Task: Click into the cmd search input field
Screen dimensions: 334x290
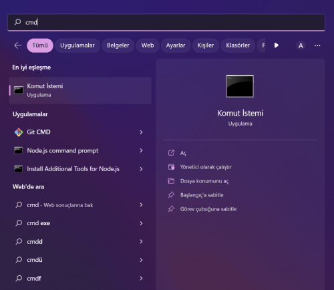Action: click(166, 22)
